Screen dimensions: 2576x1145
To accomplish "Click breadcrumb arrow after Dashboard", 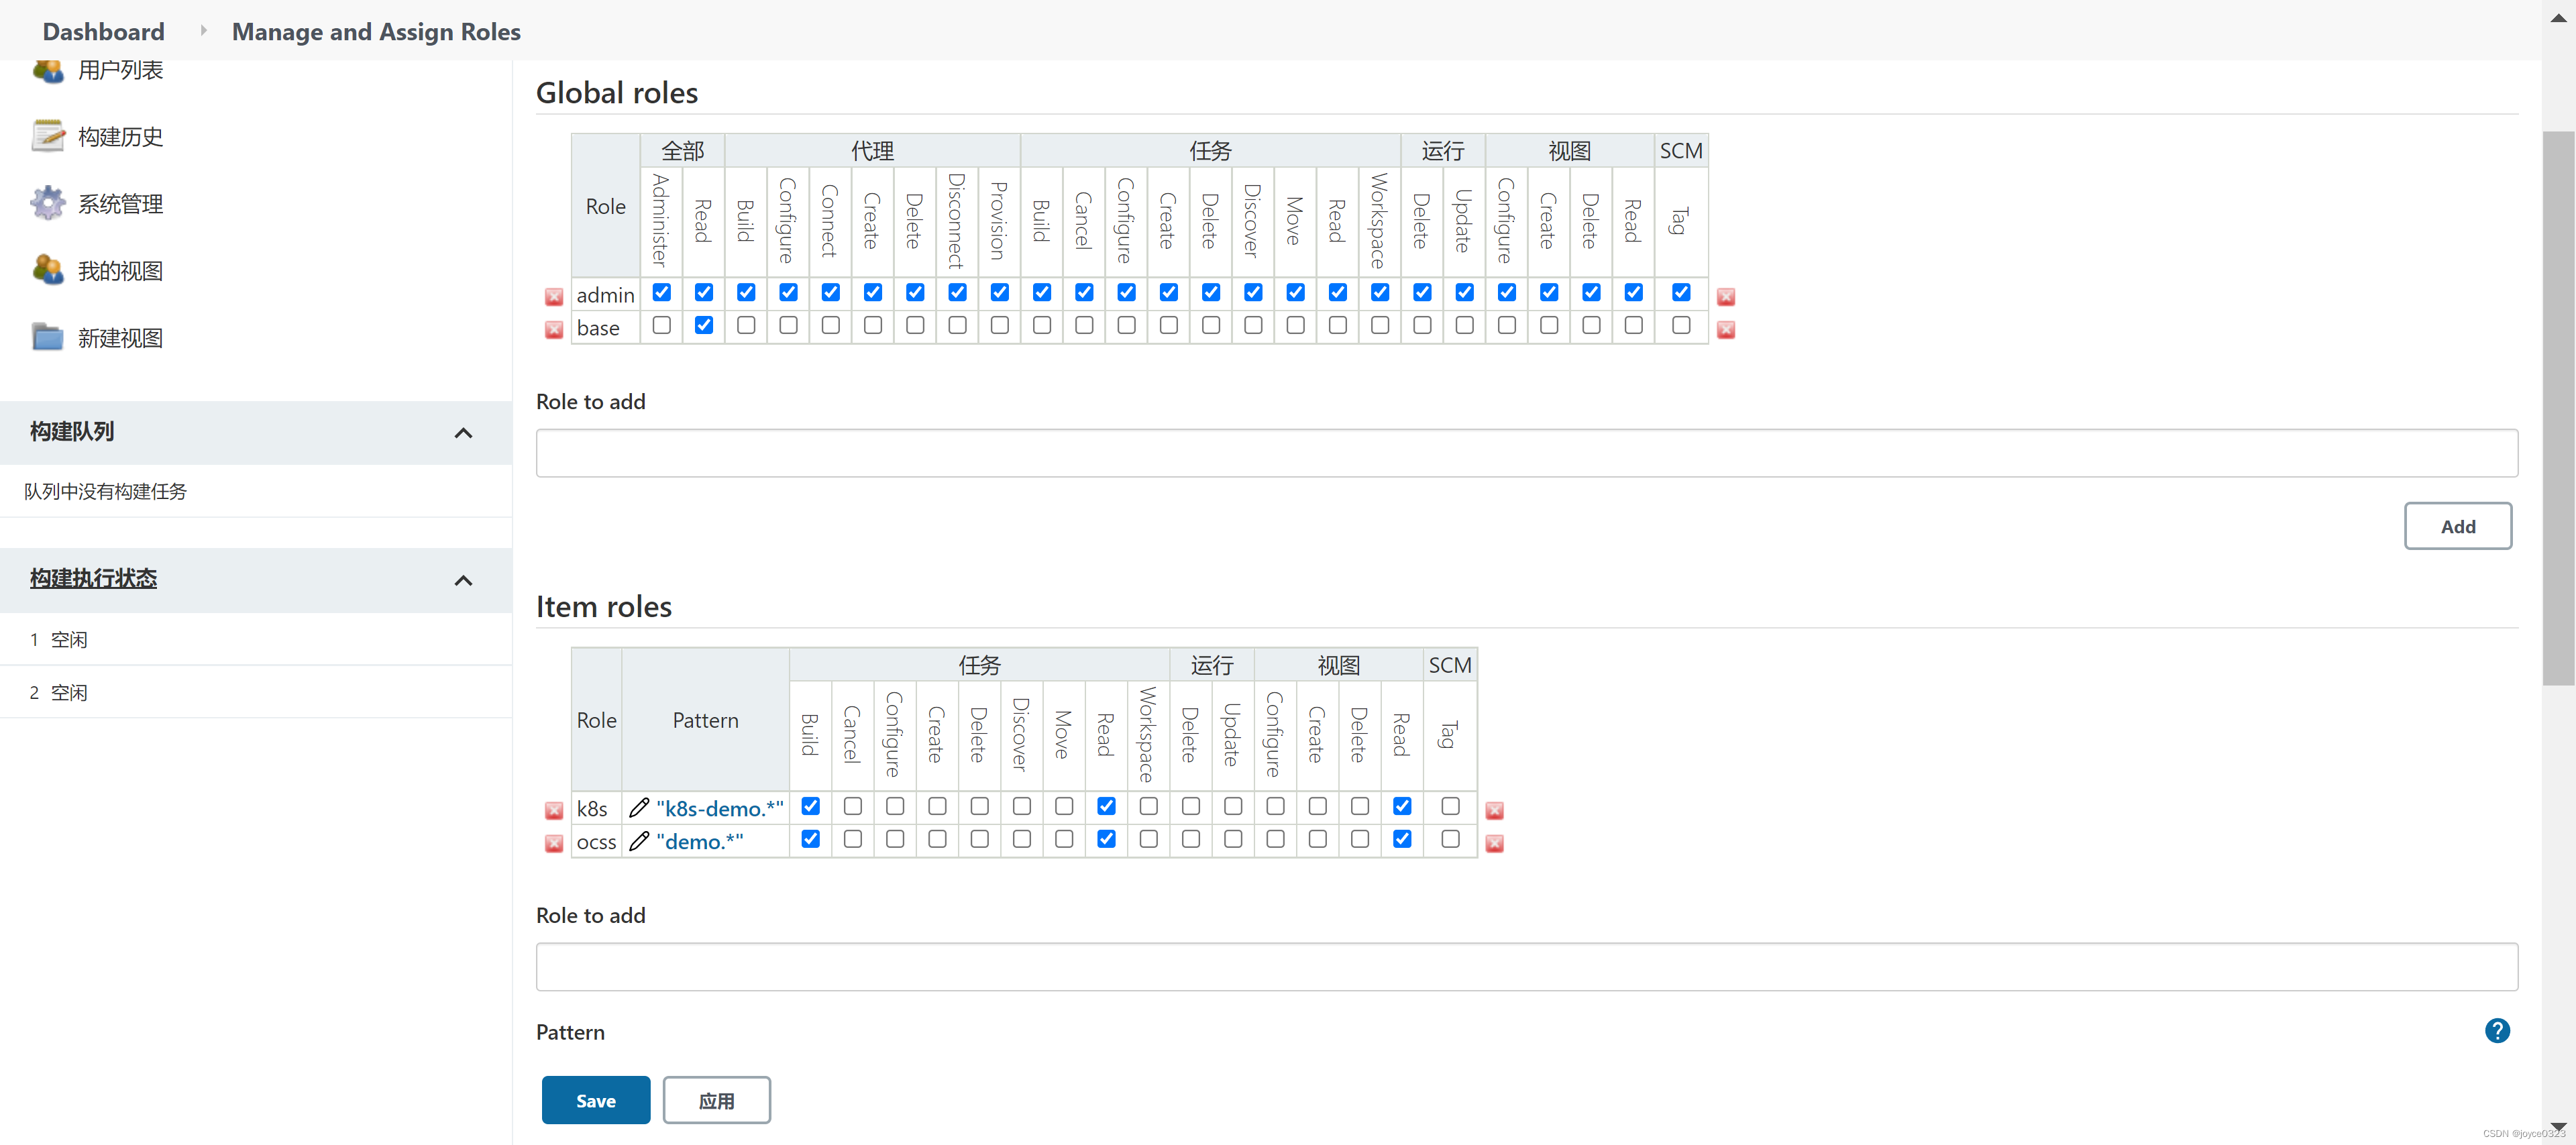I will pyautogui.click(x=203, y=31).
